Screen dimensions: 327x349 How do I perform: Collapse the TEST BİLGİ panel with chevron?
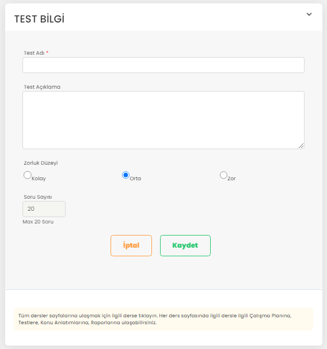309,14
